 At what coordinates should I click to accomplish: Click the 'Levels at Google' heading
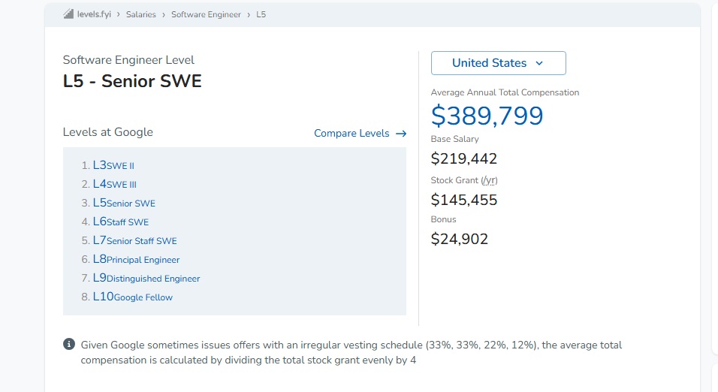[x=108, y=132]
